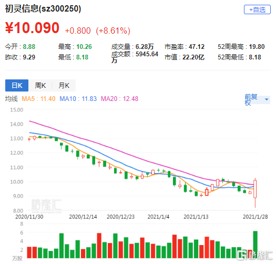Click the date label 2020/12/14
Image resolution: width=276 pixels, height=264 pixels.
(83, 217)
